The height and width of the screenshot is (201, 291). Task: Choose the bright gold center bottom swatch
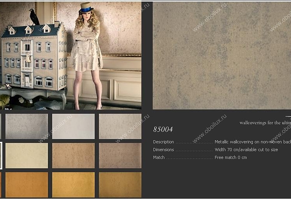click(73, 185)
